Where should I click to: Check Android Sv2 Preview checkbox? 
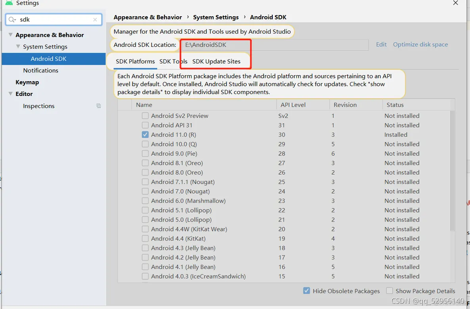145,116
